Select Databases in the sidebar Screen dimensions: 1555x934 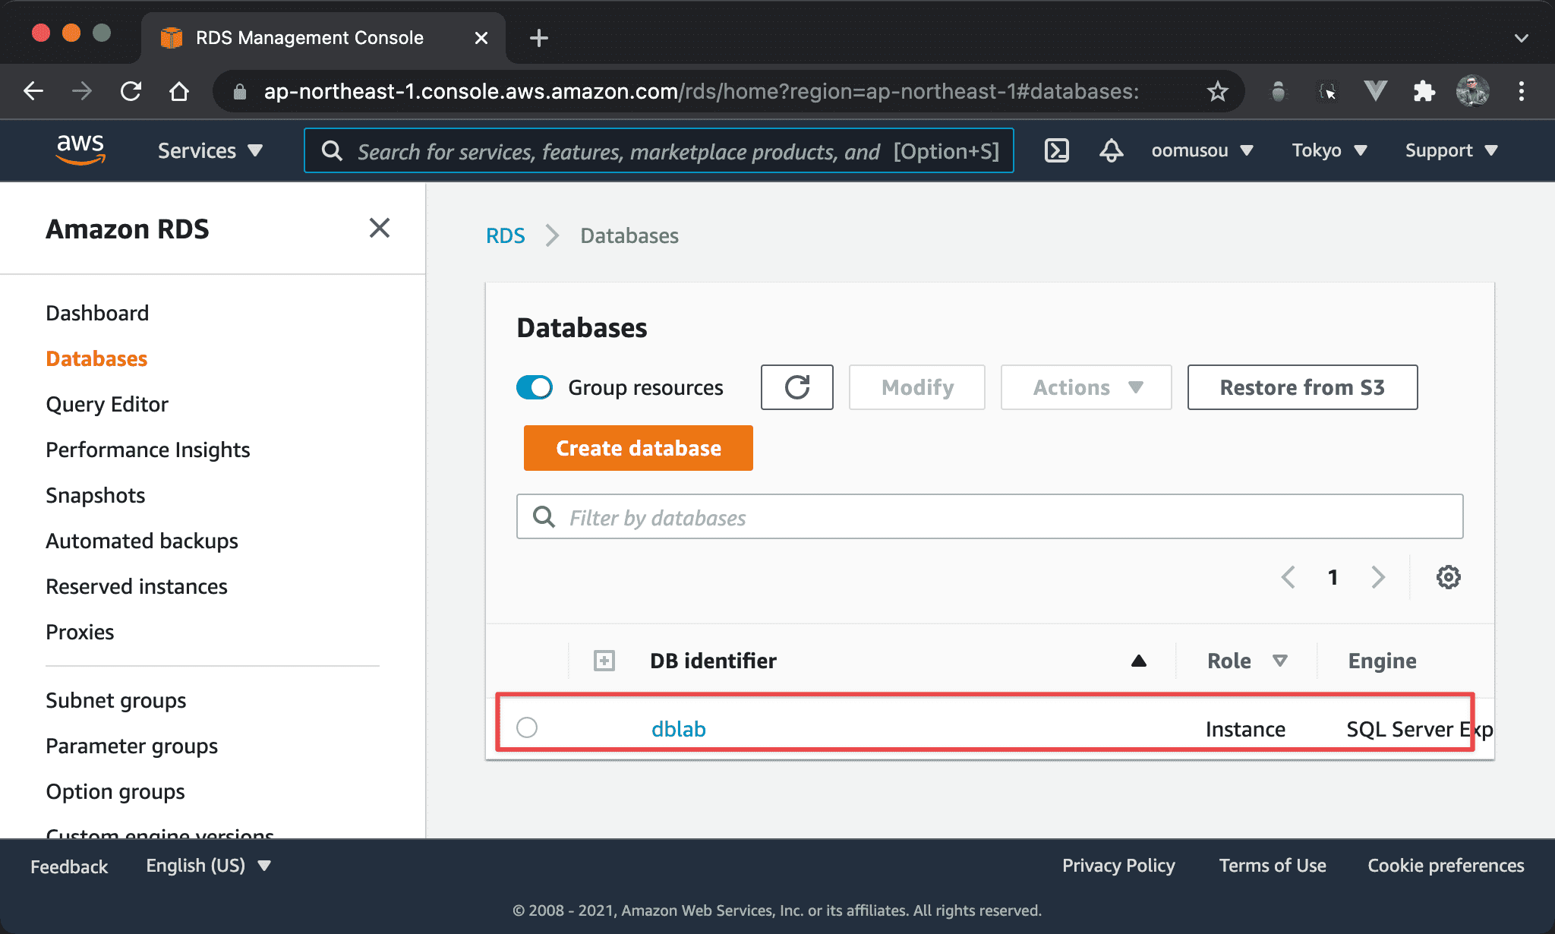pyautogui.click(x=96, y=358)
